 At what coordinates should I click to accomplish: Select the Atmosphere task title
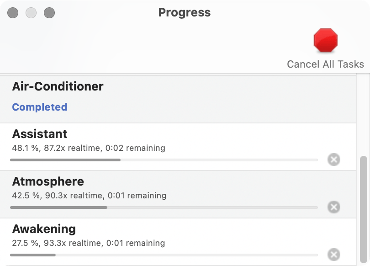pos(48,181)
